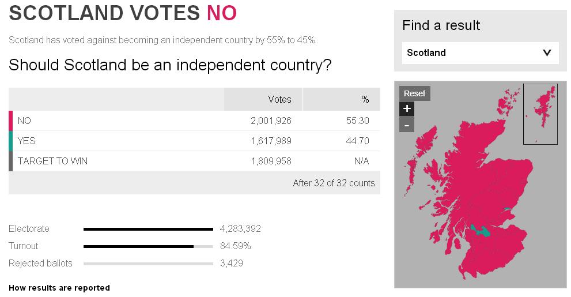Click the YES row in results table

click(x=194, y=141)
